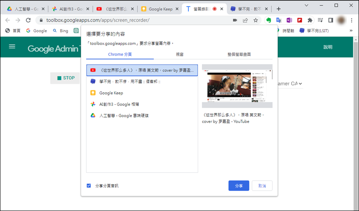Select the AI創作3 - Google 相簿 entry
Image resolution: width=359 pixels, height=211 pixels.
coord(142,104)
